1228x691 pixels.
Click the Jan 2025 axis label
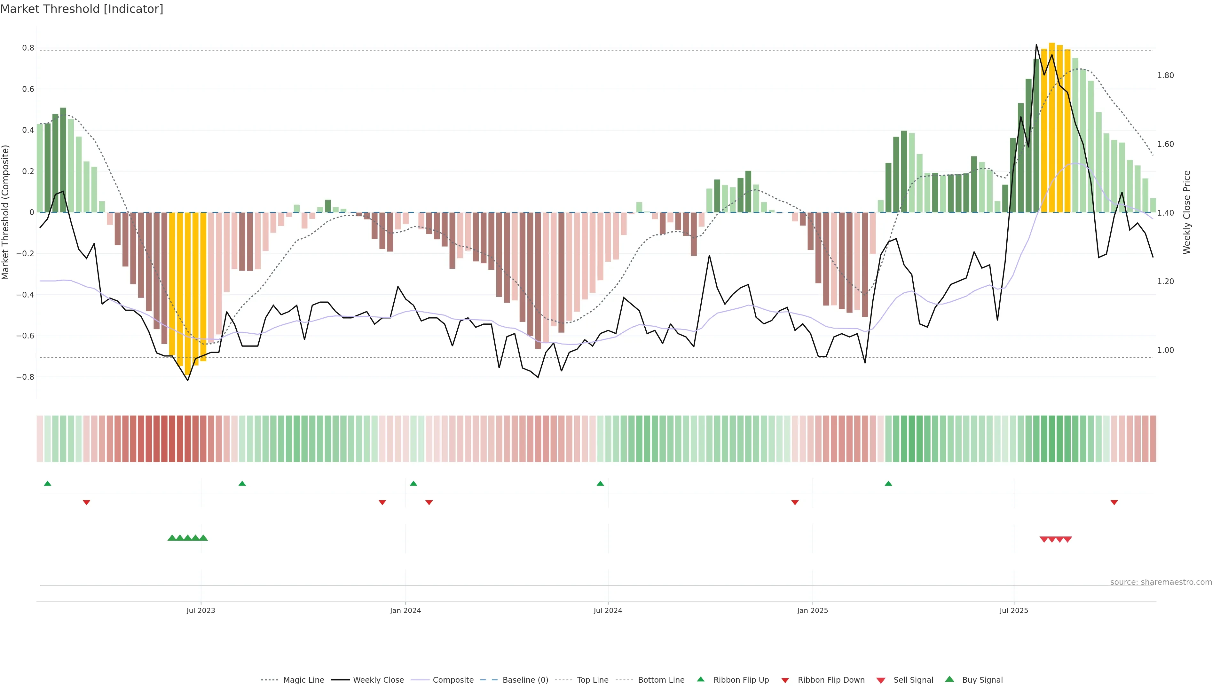812,610
